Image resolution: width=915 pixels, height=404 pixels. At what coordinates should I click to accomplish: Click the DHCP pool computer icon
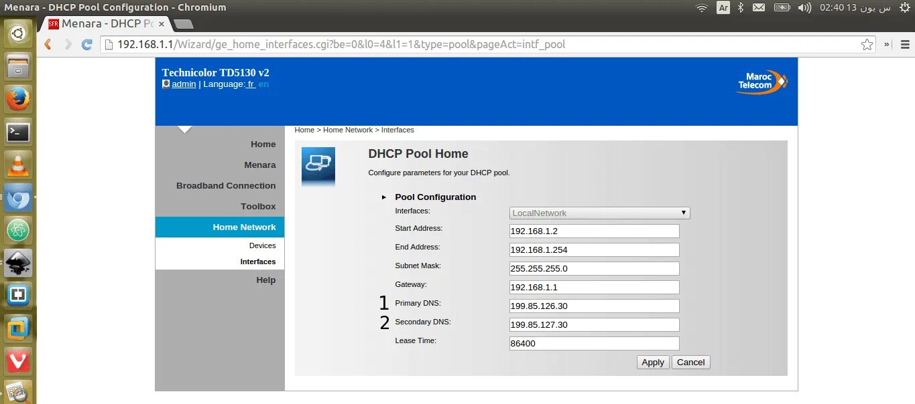[318, 167]
